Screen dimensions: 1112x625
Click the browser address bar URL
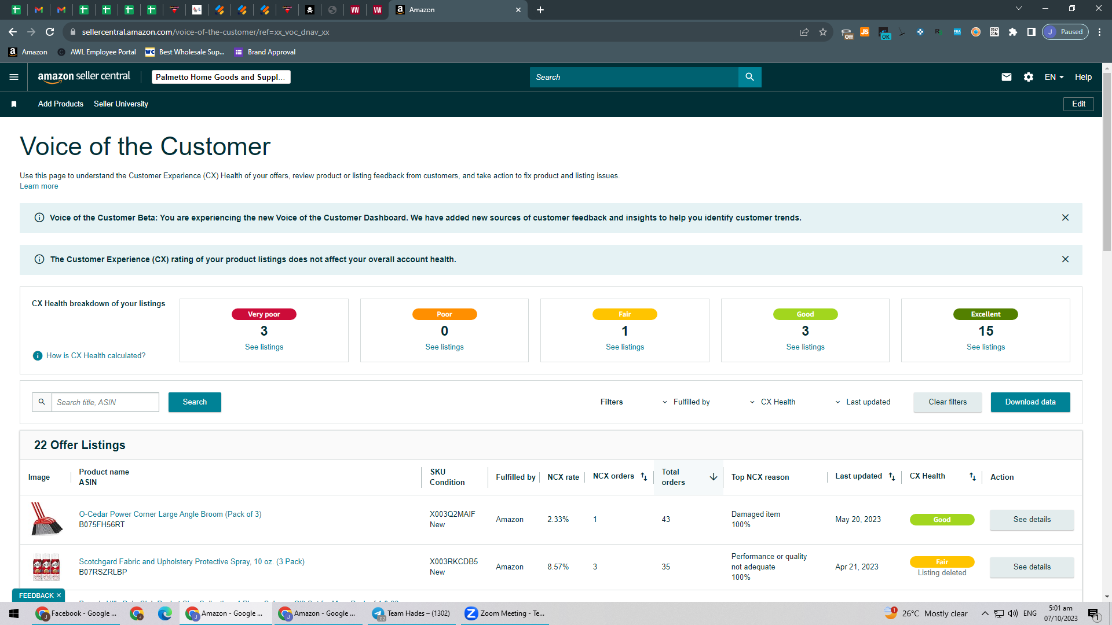coord(206,32)
